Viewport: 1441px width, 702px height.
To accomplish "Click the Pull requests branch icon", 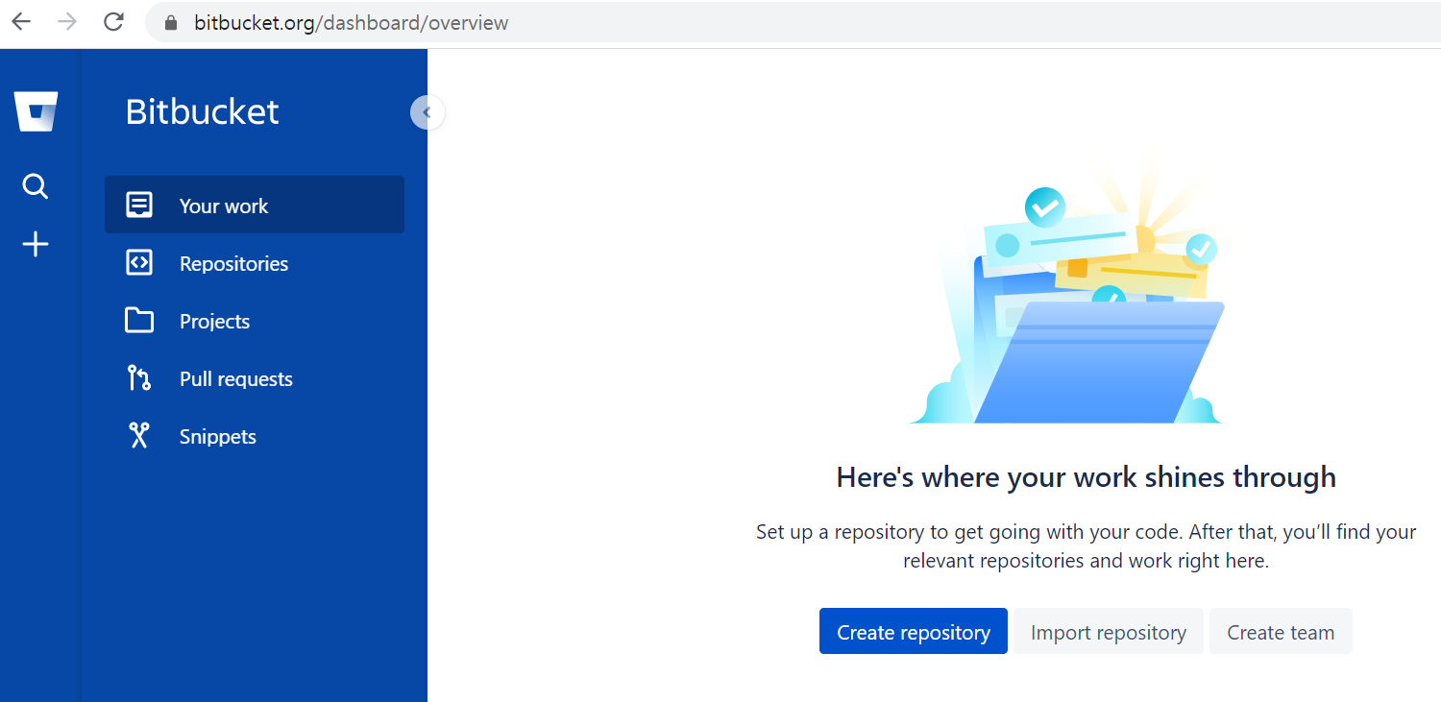I will 139,377.
